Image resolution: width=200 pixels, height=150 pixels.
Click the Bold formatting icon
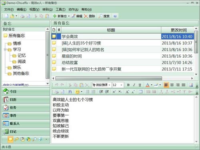[128, 85]
